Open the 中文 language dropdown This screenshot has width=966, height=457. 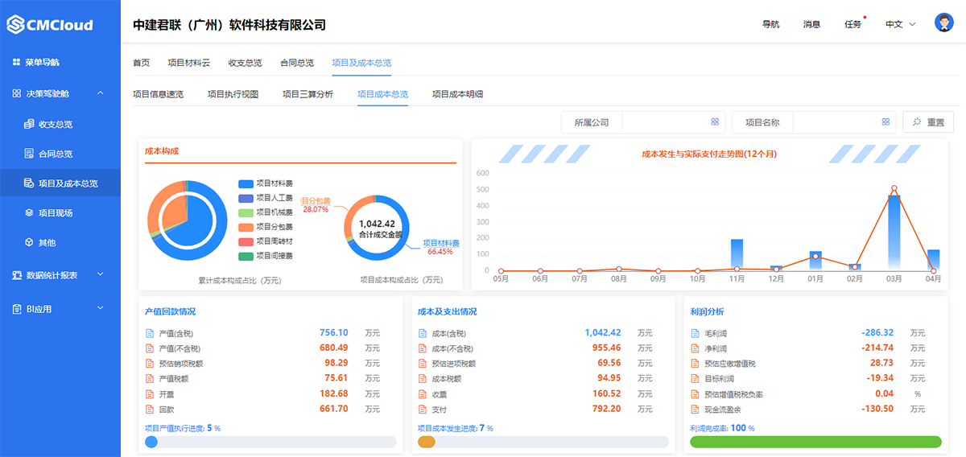[901, 24]
